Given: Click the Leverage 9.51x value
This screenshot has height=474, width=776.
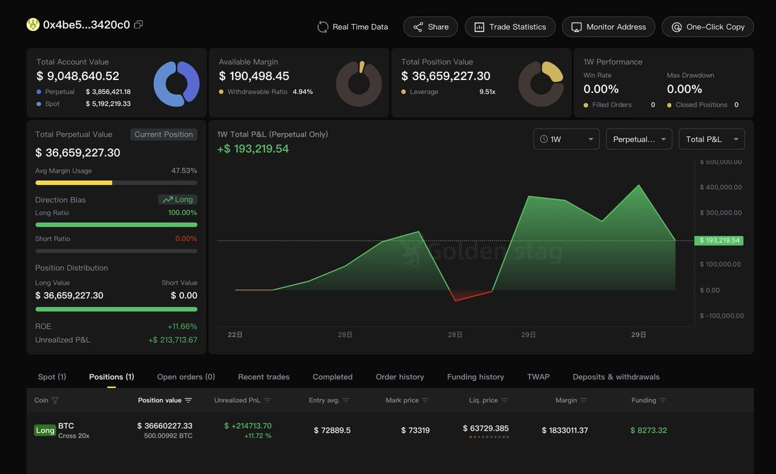Looking at the screenshot, I should click(488, 92).
